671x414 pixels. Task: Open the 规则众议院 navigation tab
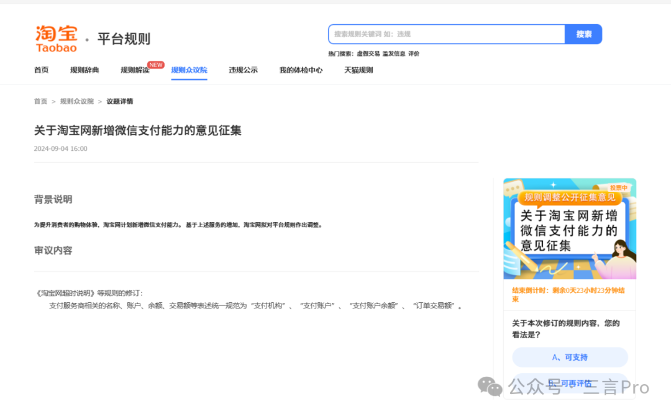click(189, 70)
